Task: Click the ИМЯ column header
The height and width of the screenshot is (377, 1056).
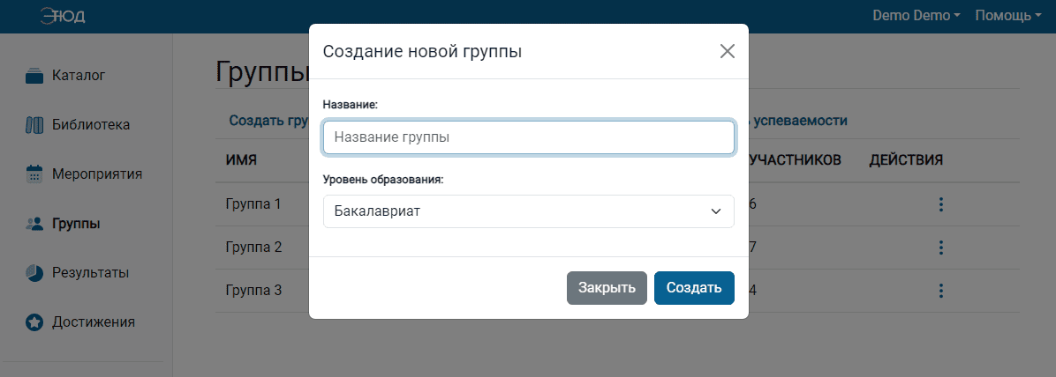Action: (241, 160)
